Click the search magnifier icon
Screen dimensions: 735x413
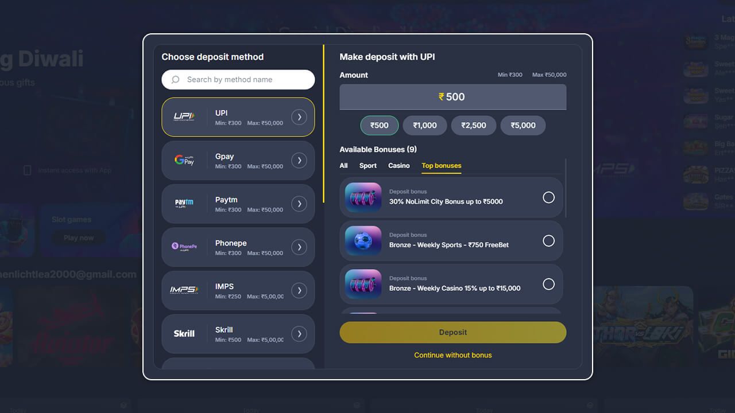pyautogui.click(x=176, y=80)
